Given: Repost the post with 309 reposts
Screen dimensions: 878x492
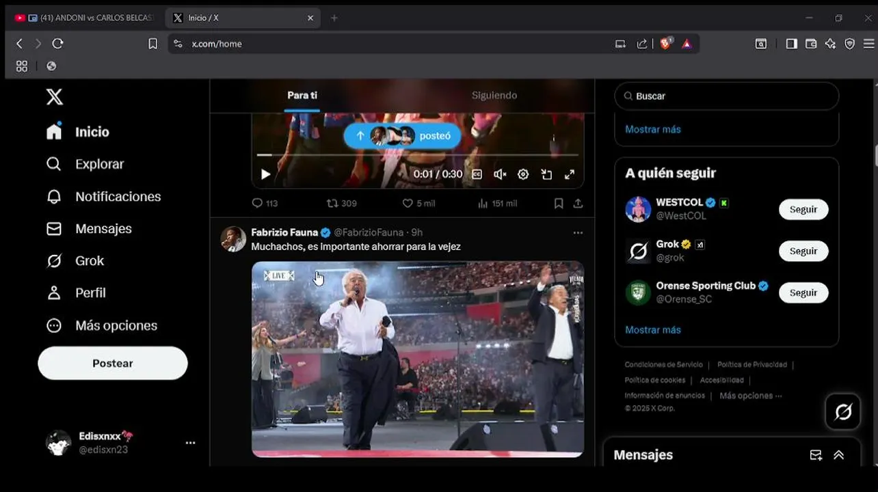Looking at the screenshot, I should pyautogui.click(x=341, y=204).
